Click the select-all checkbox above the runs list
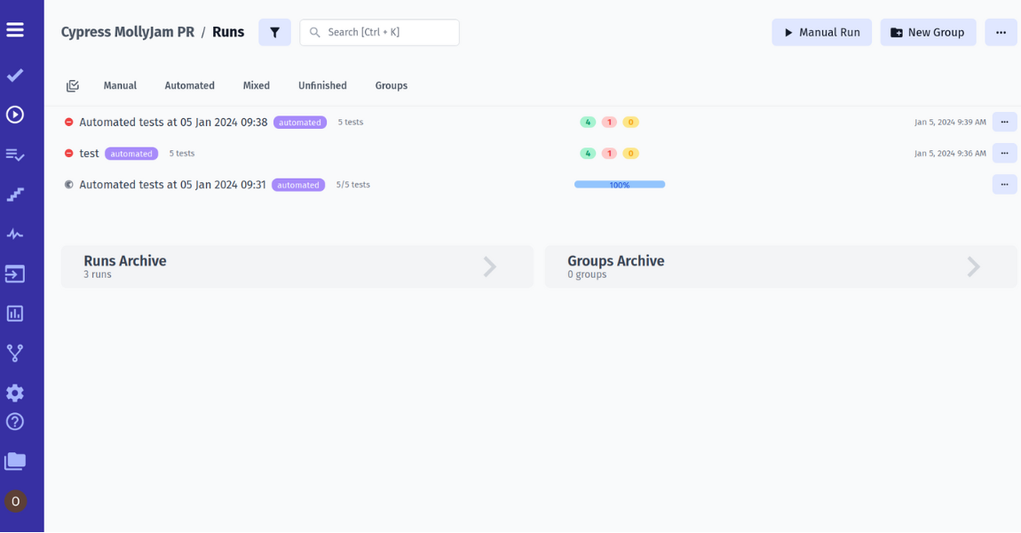The height and width of the screenshot is (533, 1021). click(x=72, y=85)
